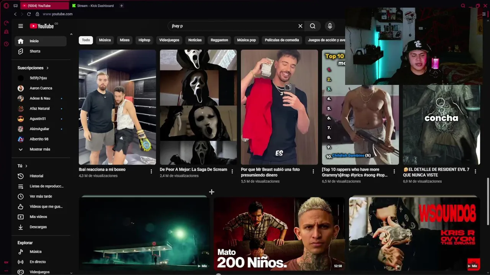The width and height of the screenshot is (490, 275).
Task: Open options menu for Resident Evil 7 short
Action: tap(475, 171)
